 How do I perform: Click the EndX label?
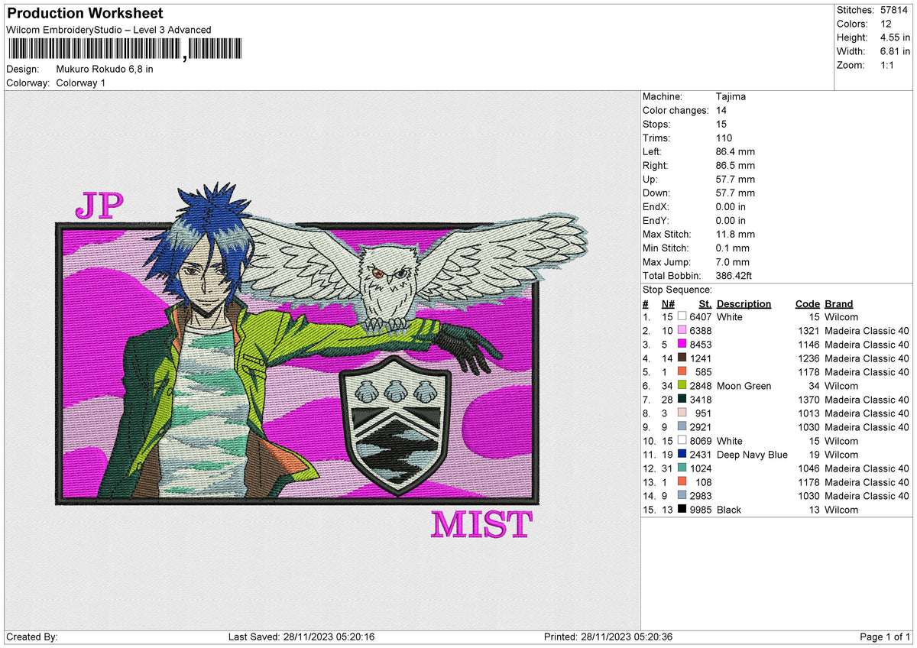tap(656, 207)
